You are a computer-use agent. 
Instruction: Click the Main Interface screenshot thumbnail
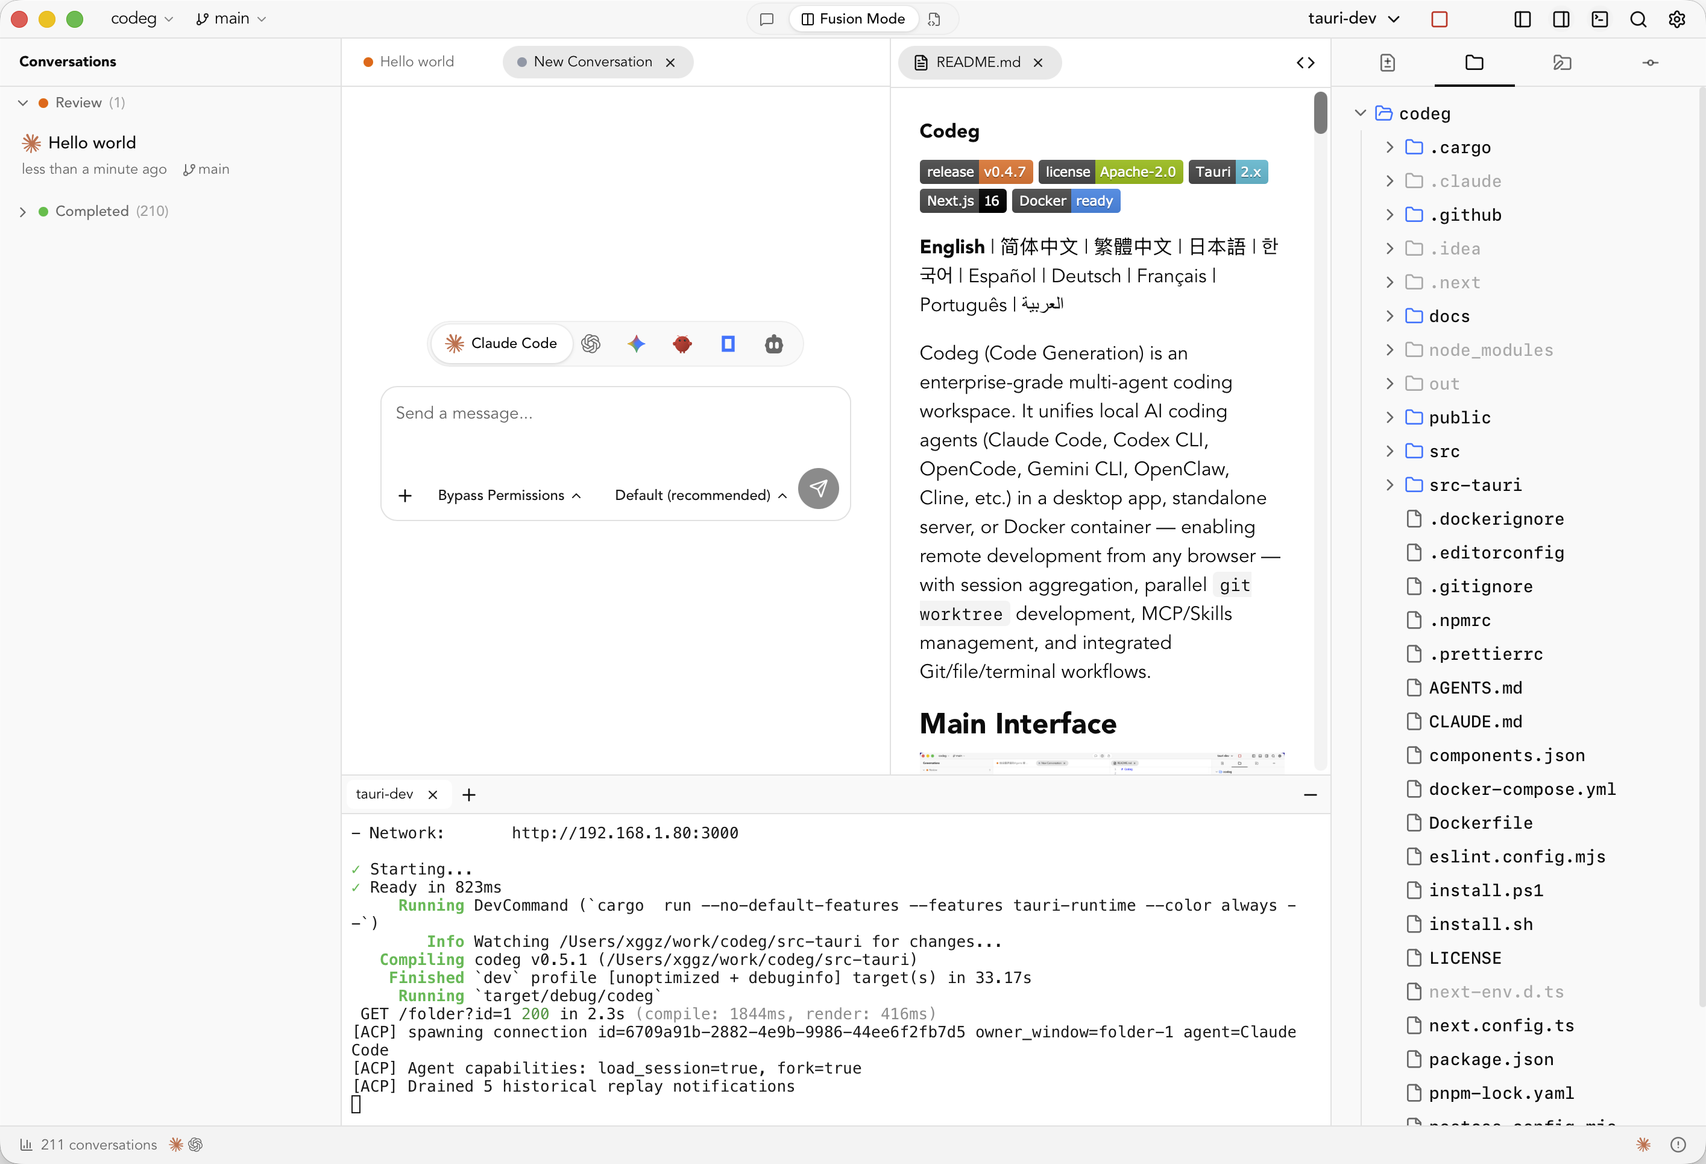(x=1102, y=763)
